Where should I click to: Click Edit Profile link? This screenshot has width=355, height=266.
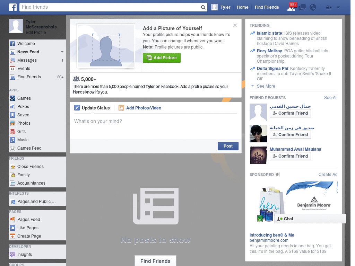tap(36, 33)
